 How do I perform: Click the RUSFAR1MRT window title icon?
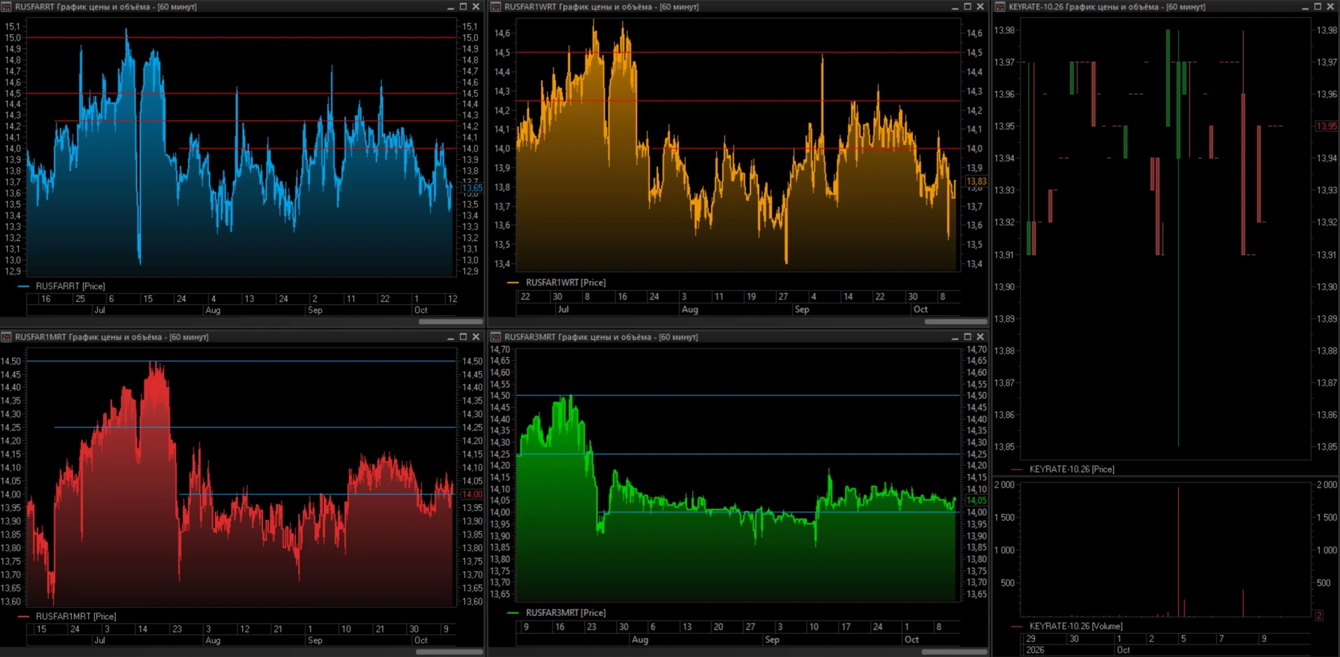pyautogui.click(x=6, y=337)
